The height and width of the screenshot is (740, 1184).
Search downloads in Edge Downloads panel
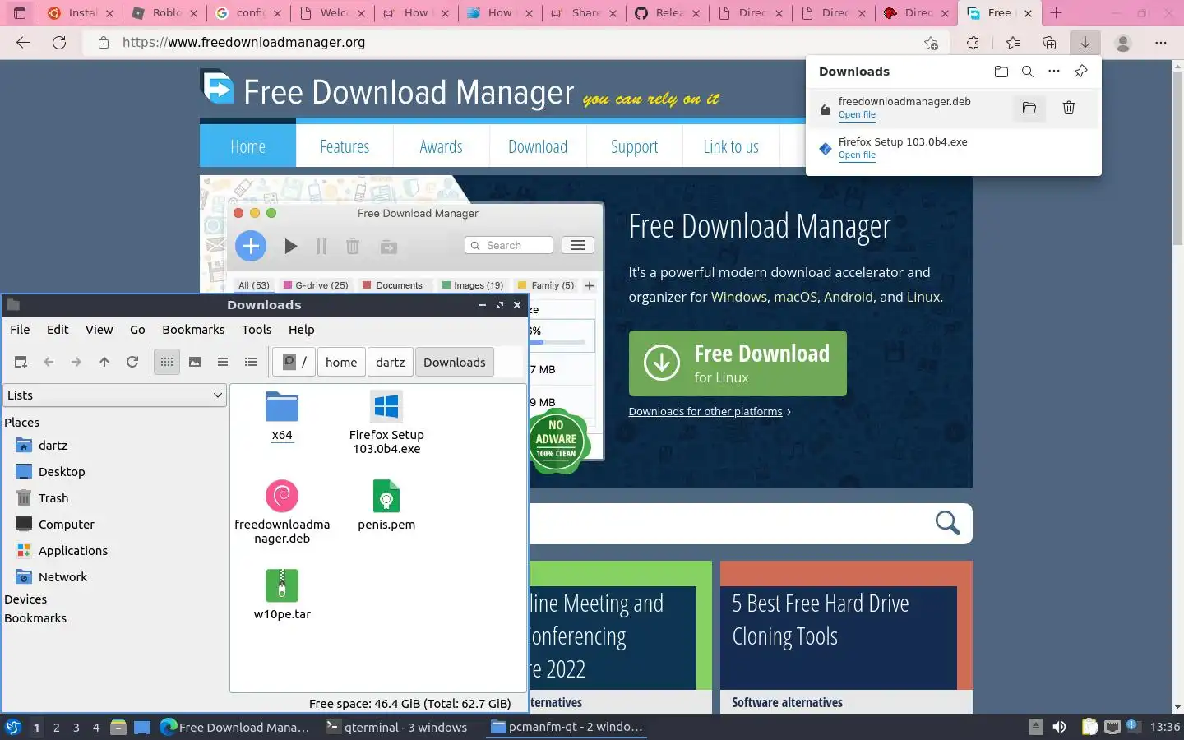click(1028, 72)
